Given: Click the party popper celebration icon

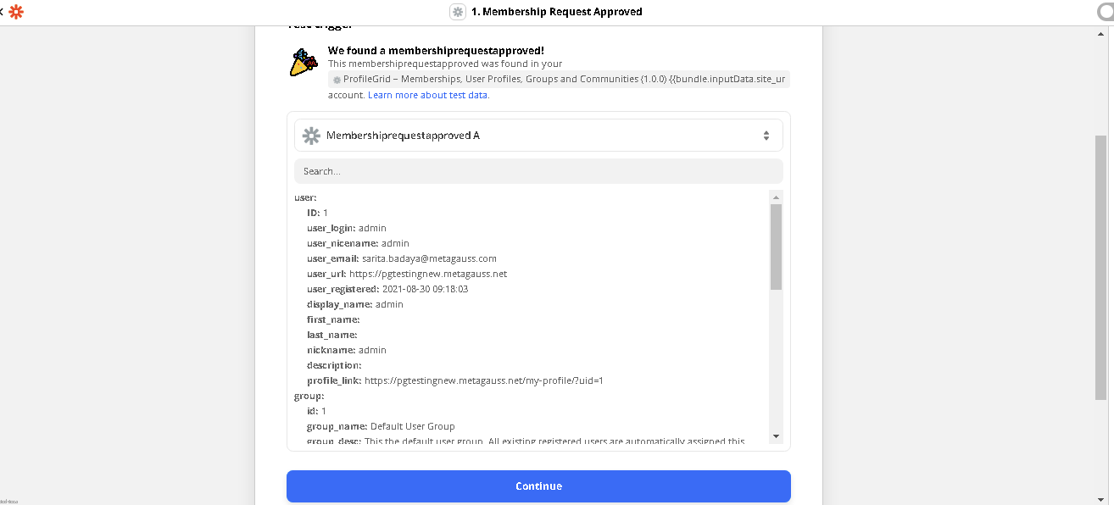Looking at the screenshot, I should click(303, 63).
